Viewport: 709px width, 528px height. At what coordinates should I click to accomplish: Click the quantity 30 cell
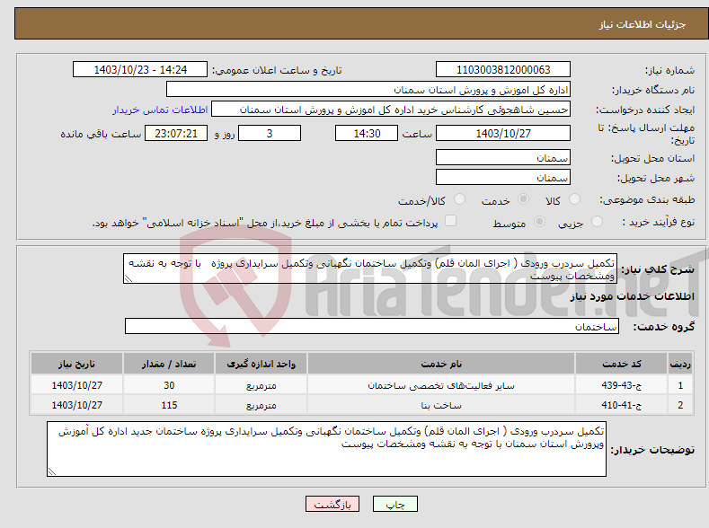[x=169, y=385]
